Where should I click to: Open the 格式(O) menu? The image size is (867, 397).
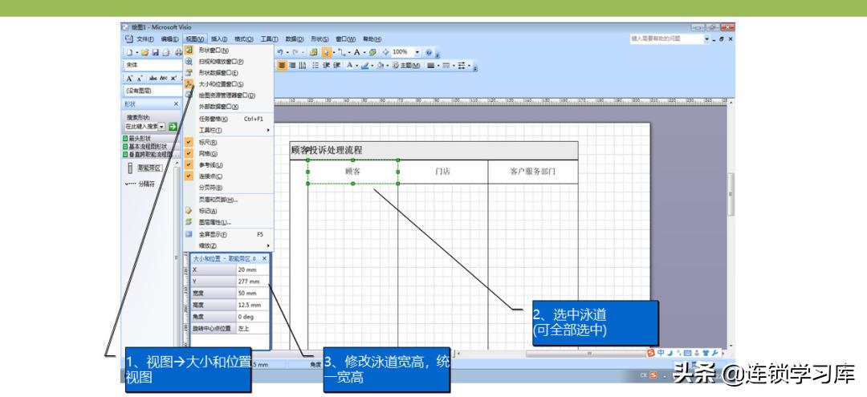click(x=244, y=39)
